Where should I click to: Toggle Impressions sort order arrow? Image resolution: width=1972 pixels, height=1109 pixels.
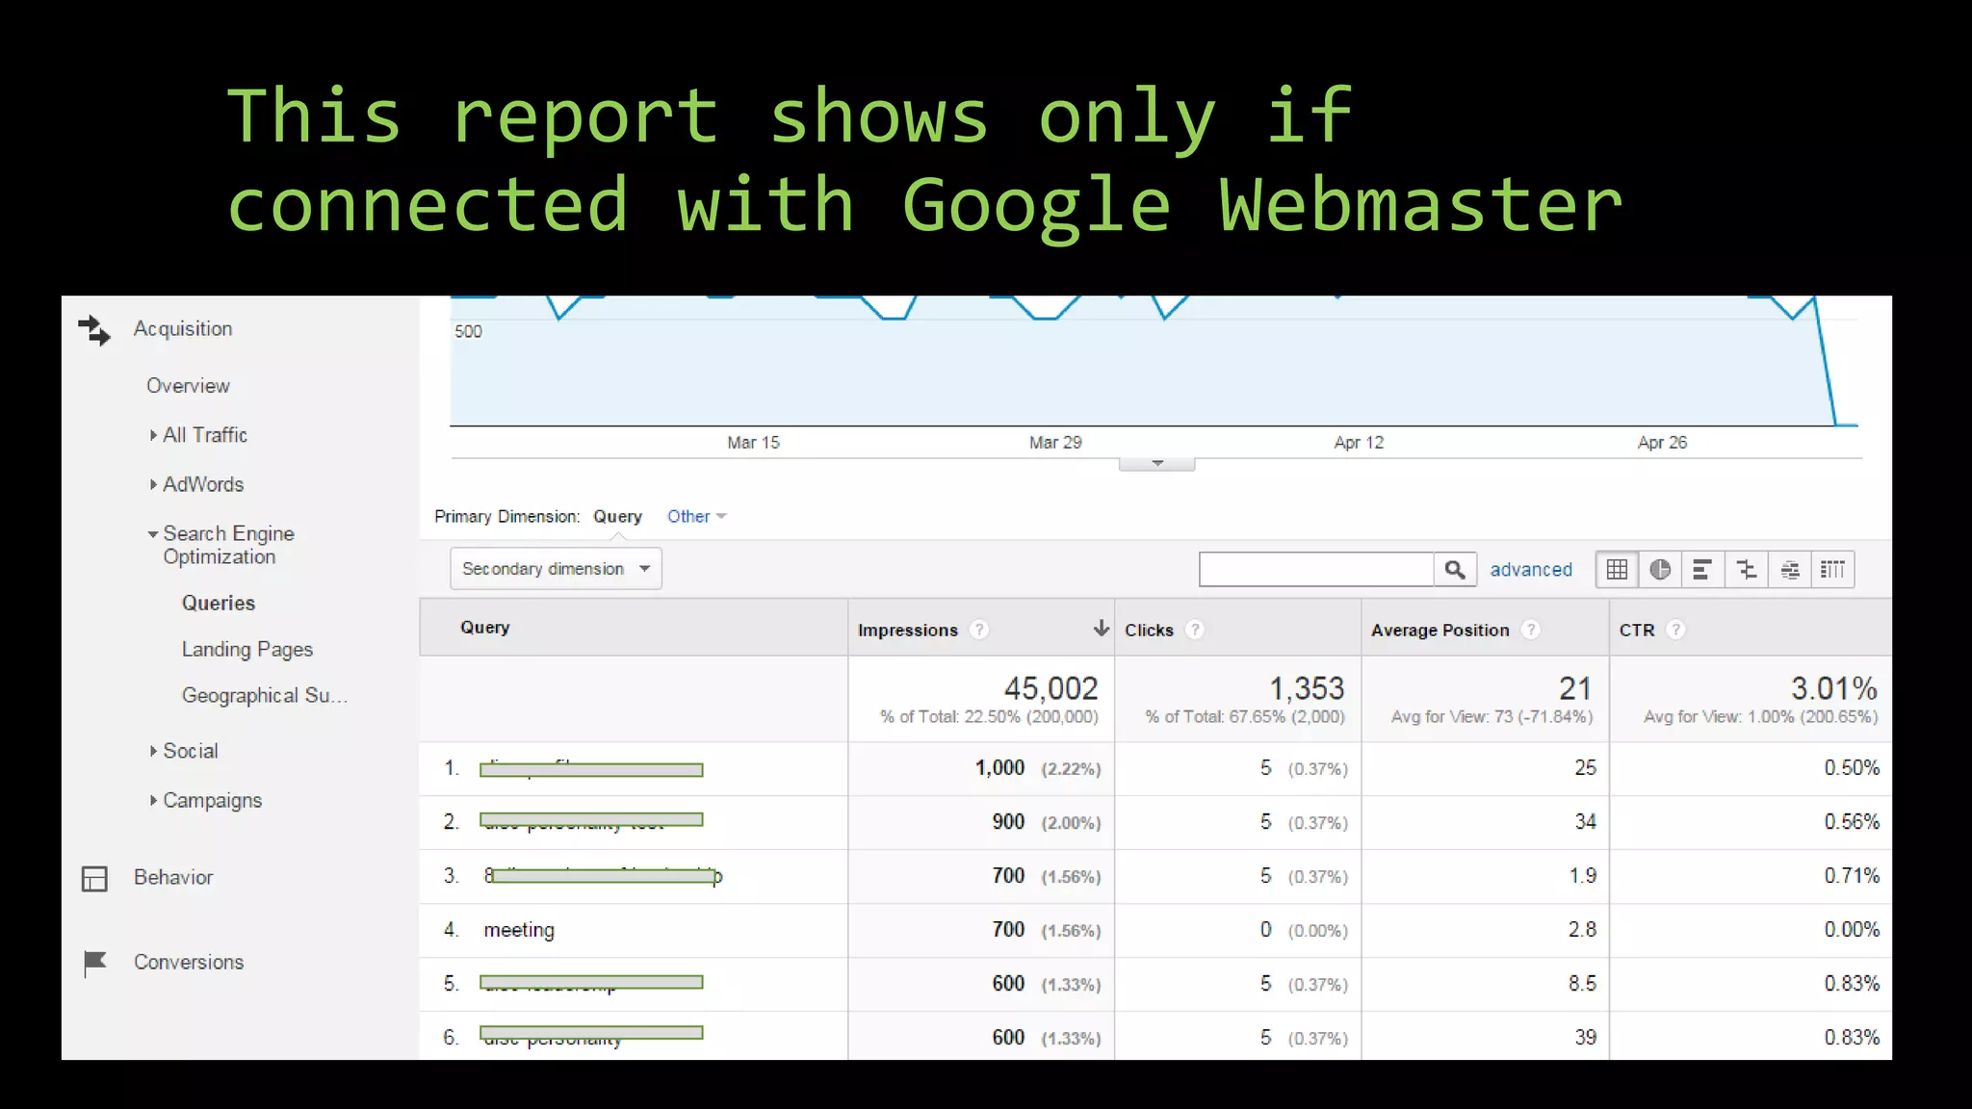point(1102,629)
